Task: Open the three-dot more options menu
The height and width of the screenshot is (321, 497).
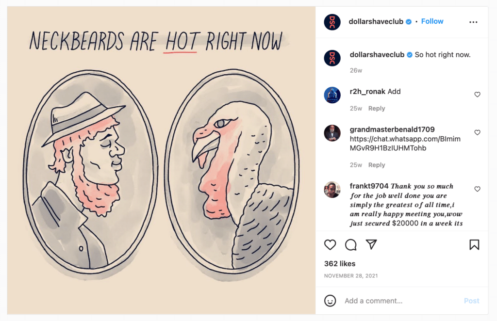Action: 473,22
